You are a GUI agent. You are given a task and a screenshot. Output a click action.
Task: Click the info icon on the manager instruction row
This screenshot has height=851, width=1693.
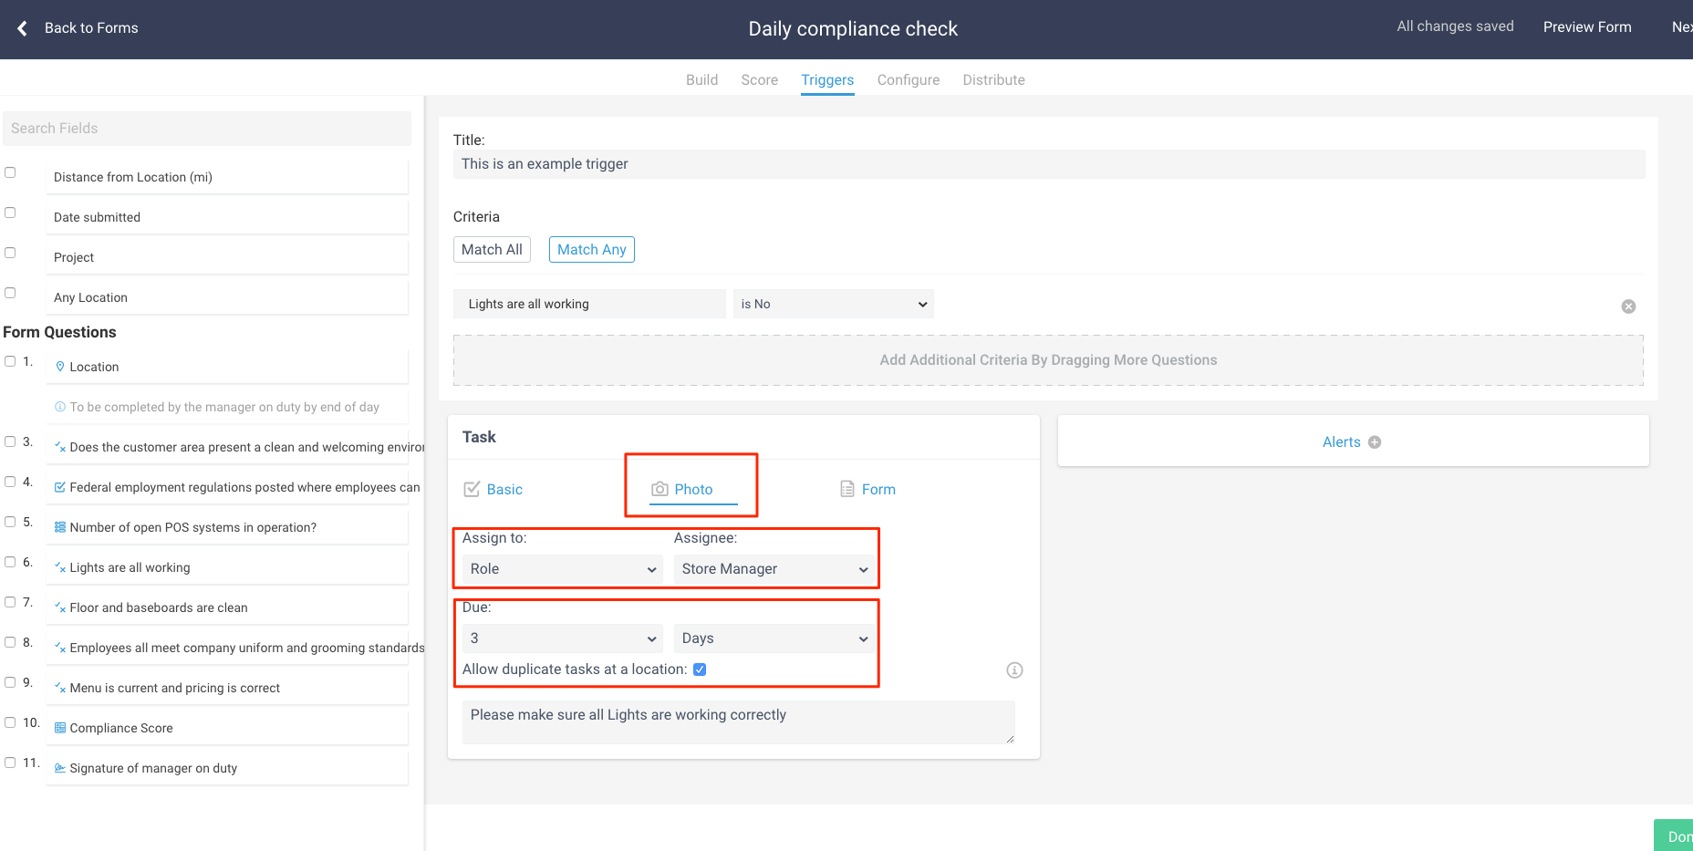[x=60, y=407]
